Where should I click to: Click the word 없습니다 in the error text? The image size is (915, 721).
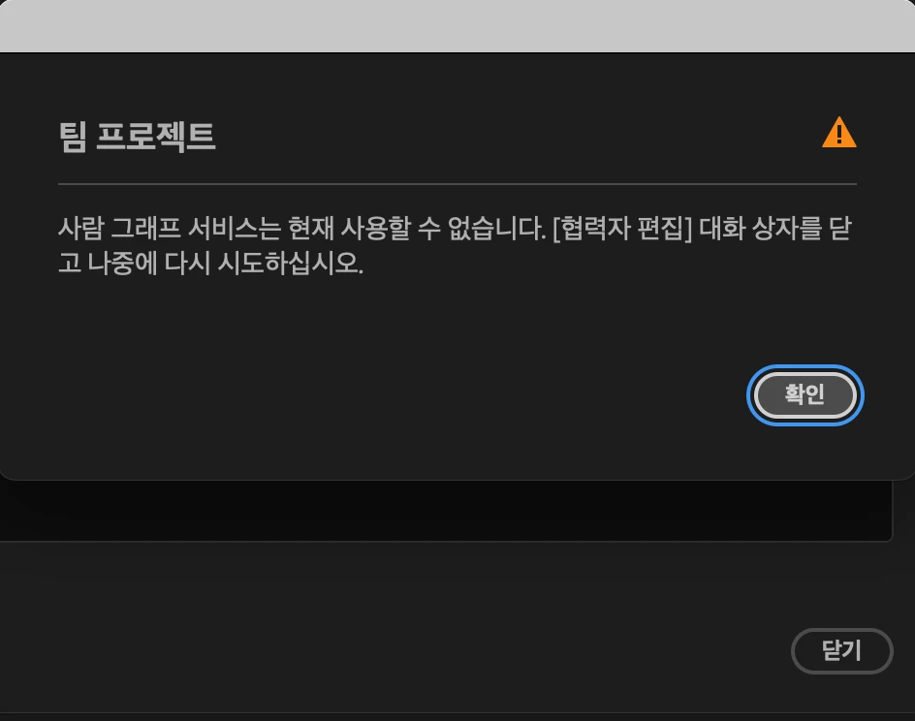496,228
